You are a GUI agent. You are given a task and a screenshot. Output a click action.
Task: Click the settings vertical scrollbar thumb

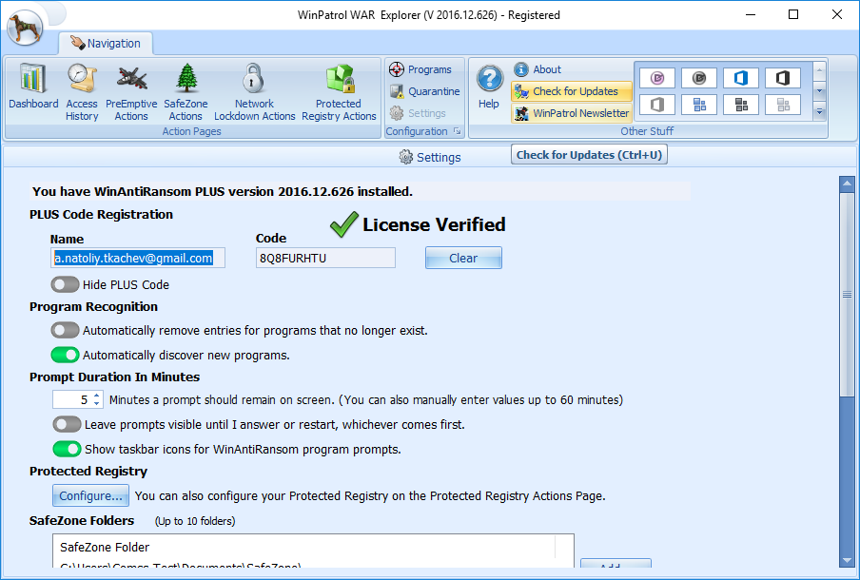[x=847, y=294]
